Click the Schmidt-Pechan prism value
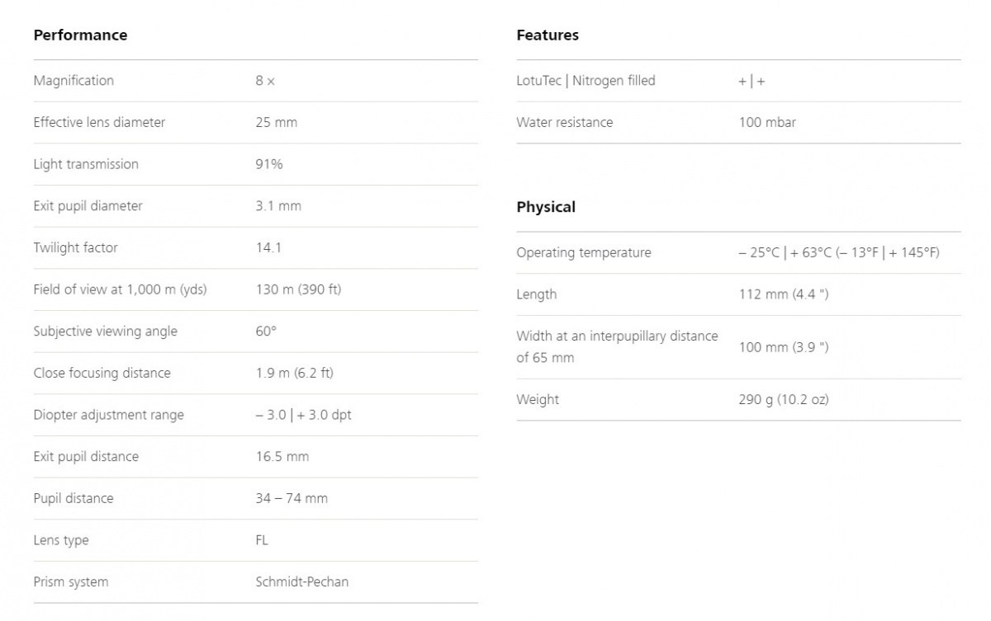 tap(301, 582)
